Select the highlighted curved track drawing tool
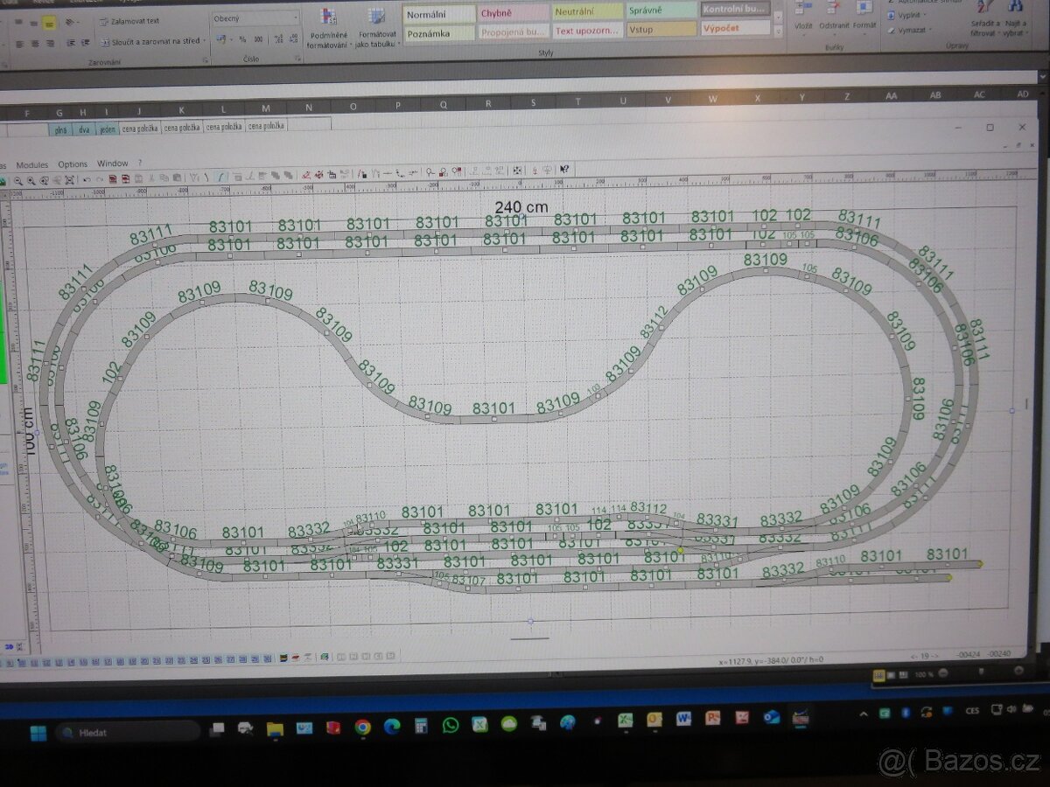 222,177
